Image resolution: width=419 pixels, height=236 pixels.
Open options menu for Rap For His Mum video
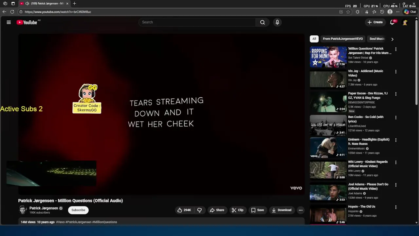(x=396, y=49)
